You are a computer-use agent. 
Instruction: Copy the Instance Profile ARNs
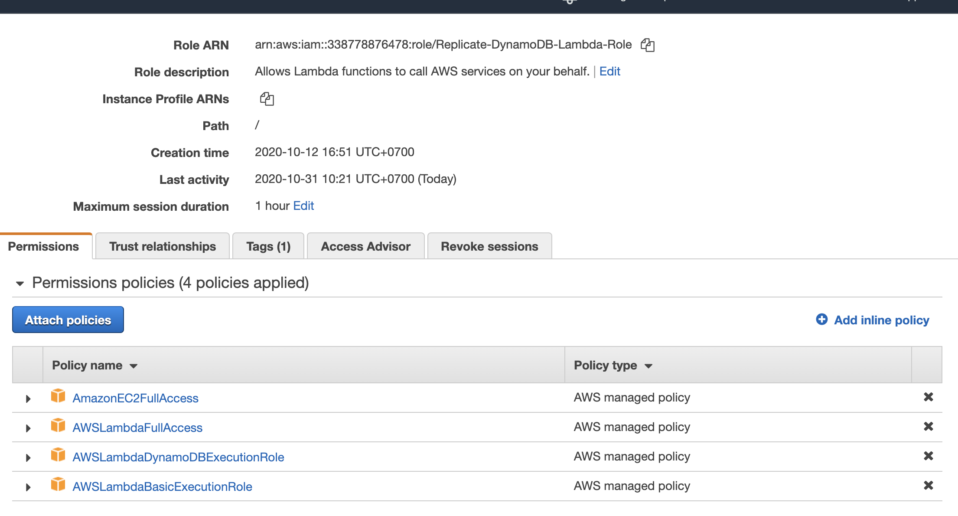pyautogui.click(x=267, y=99)
